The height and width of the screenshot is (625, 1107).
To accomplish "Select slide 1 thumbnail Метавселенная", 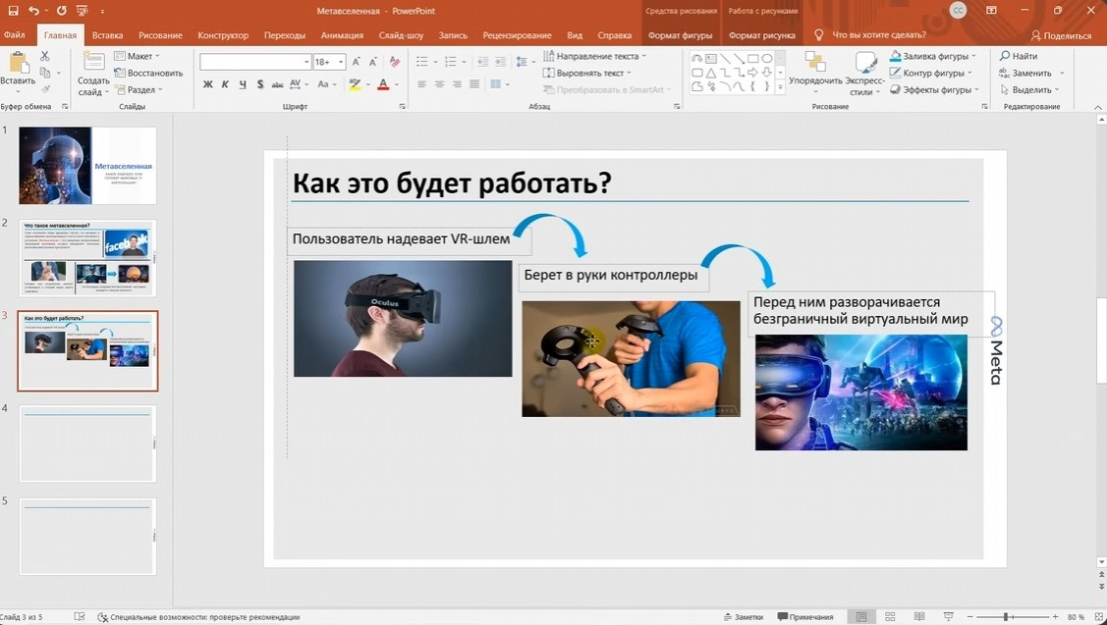I will tap(87, 165).
